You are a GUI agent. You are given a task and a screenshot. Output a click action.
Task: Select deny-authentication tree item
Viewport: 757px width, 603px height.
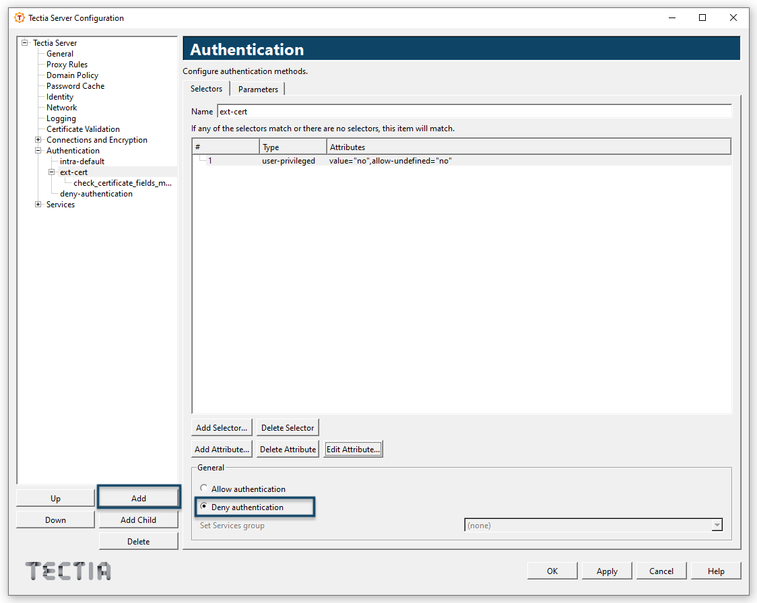(96, 193)
